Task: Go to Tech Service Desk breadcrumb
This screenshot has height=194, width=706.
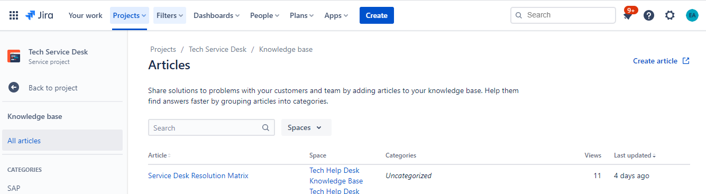Action: click(217, 49)
